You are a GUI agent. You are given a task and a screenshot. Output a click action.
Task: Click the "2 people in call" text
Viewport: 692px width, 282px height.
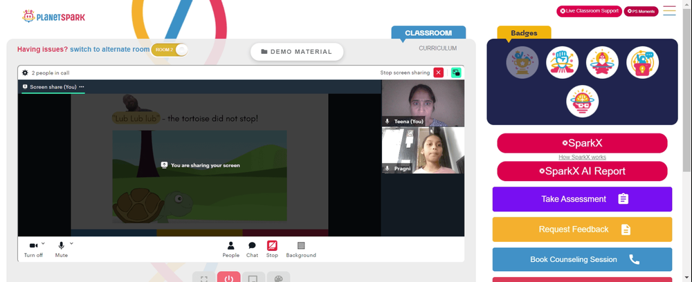[x=51, y=73]
